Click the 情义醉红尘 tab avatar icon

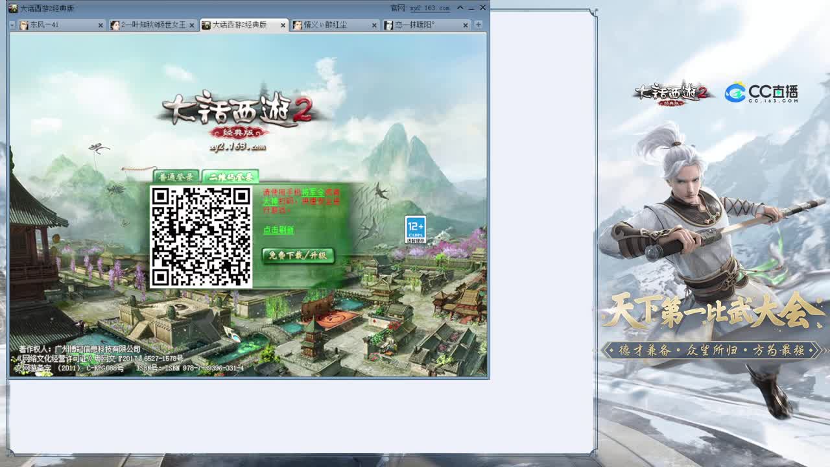[x=297, y=25]
